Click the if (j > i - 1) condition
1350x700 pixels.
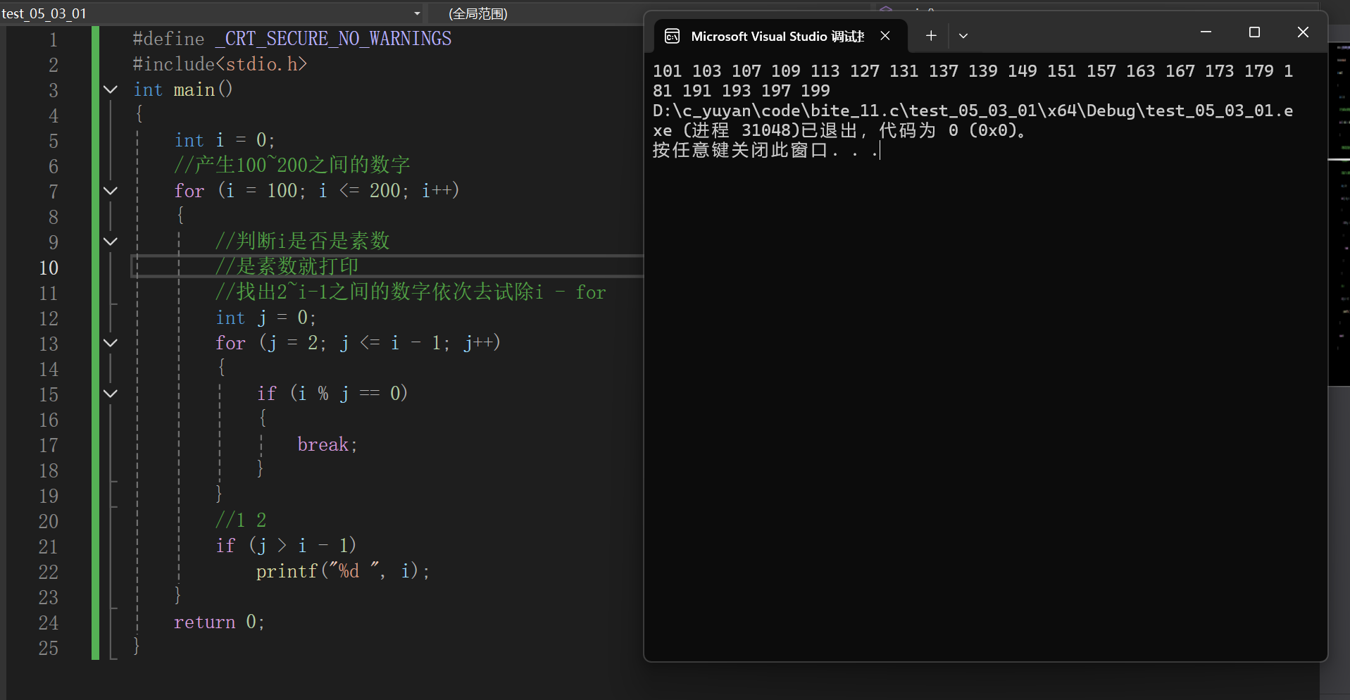coord(286,546)
